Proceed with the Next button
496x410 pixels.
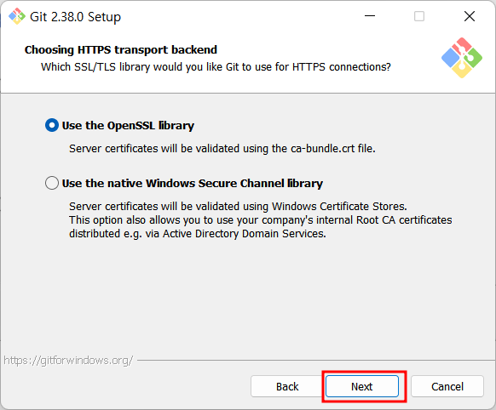click(362, 386)
